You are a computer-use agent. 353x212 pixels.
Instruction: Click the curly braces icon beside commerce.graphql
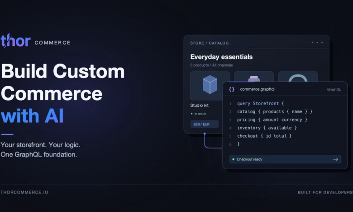[x=232, y=89]
